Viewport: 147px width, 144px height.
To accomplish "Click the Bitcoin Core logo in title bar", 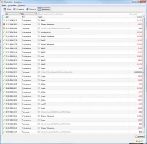I will (2, 2).
